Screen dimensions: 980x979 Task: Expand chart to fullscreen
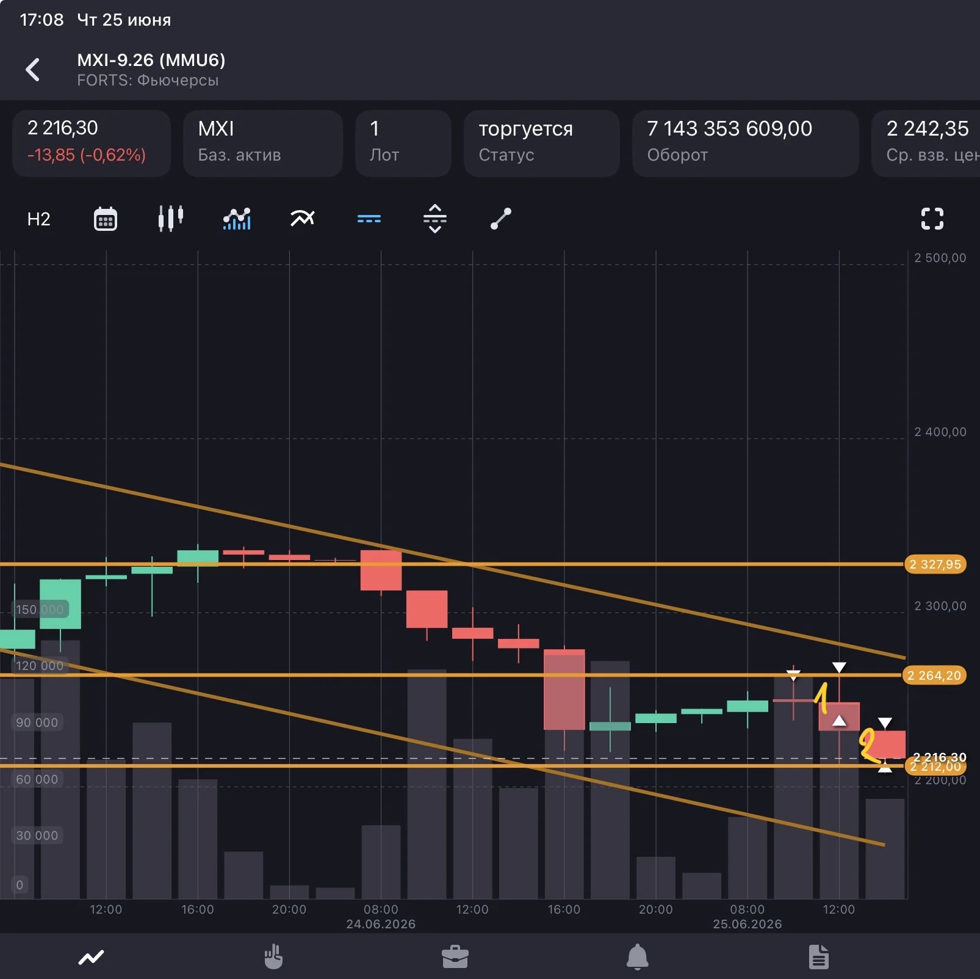[932, 219]
